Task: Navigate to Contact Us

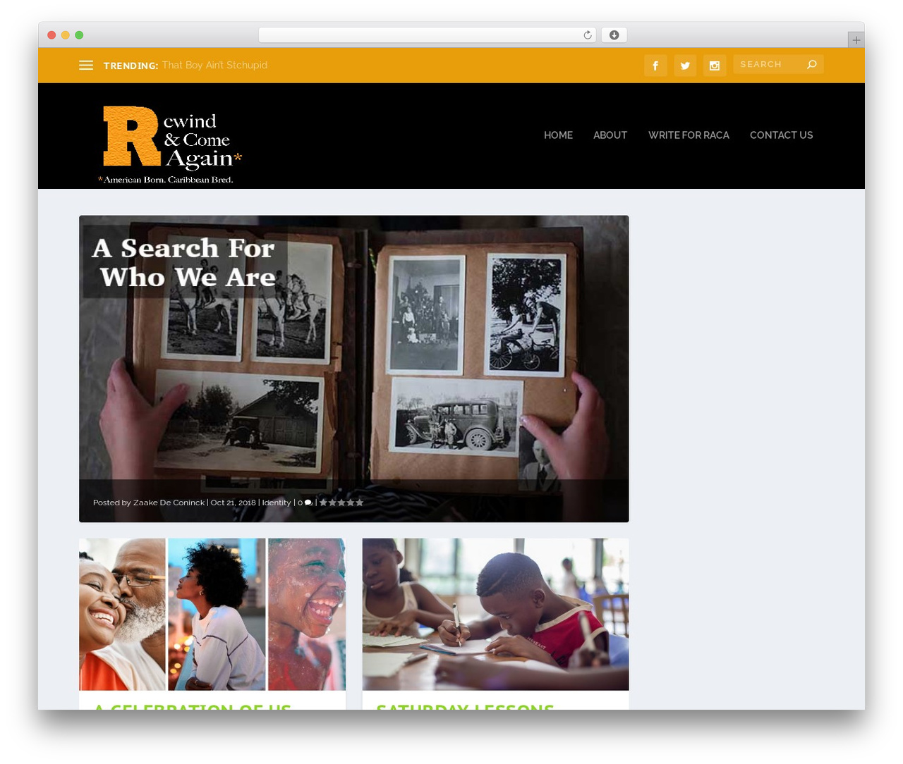Action: (x=781, y=135)
